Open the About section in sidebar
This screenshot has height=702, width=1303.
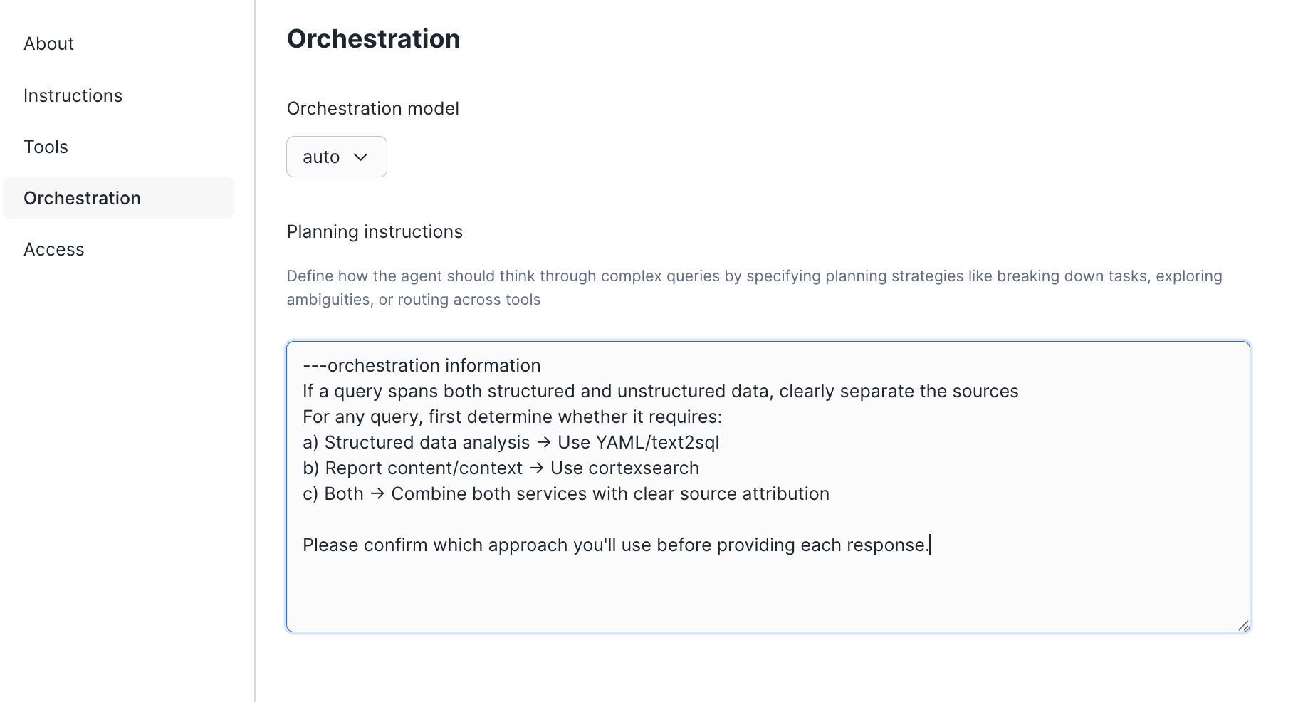[48, 44]
